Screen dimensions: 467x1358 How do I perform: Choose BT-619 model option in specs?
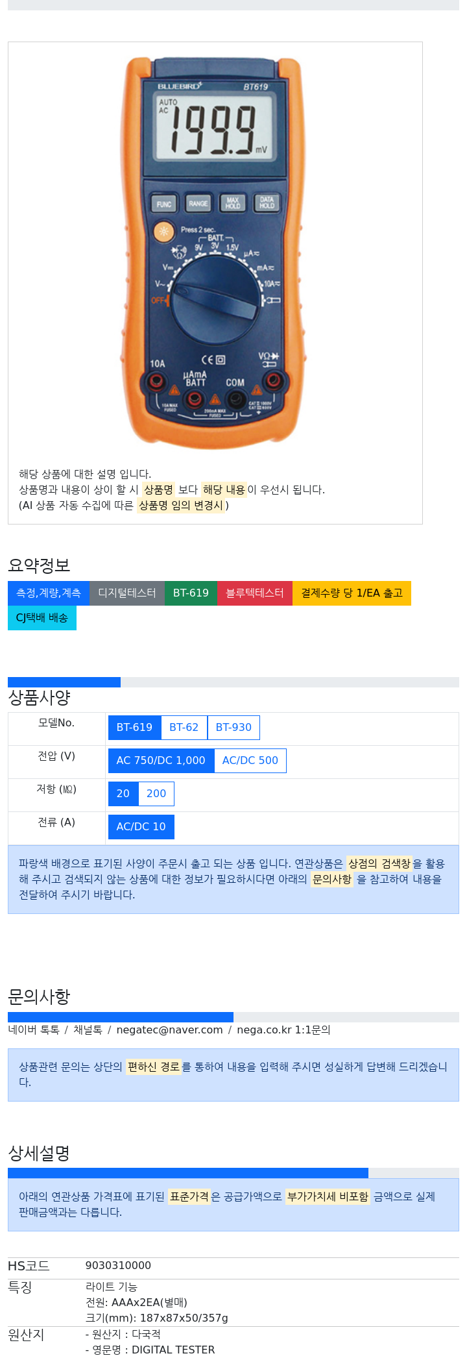point(134,728)
